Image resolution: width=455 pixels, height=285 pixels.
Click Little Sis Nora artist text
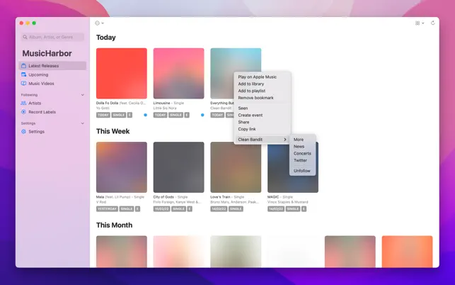165,108
